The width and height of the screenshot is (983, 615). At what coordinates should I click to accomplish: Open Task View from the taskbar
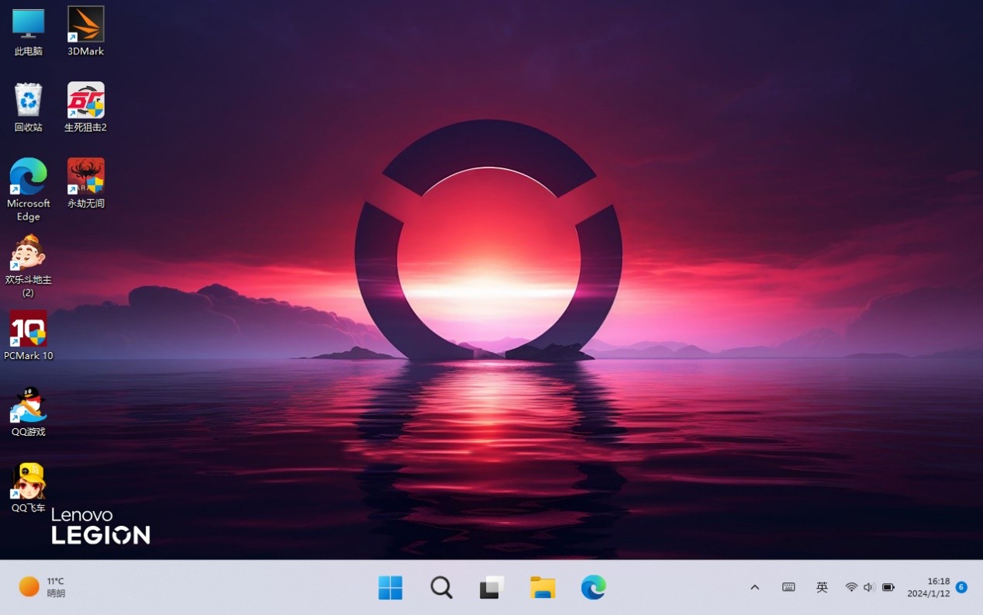[x=491, y=588]
